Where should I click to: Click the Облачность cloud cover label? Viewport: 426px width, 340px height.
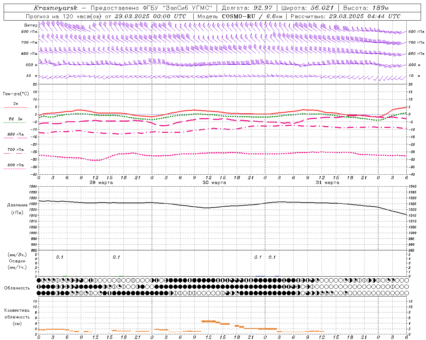click(x=17, y=288)
